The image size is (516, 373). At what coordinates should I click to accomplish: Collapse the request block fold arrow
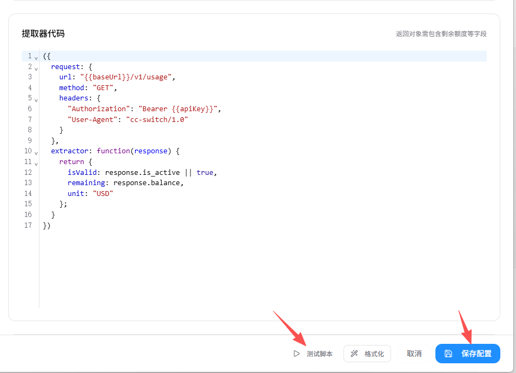pos(36,69)
